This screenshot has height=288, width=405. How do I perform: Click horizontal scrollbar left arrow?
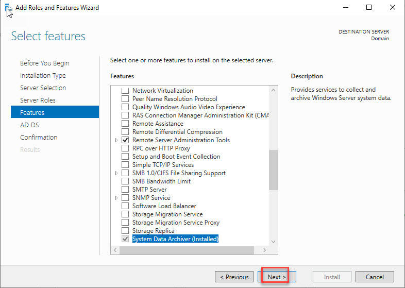(x=115, y=250)
